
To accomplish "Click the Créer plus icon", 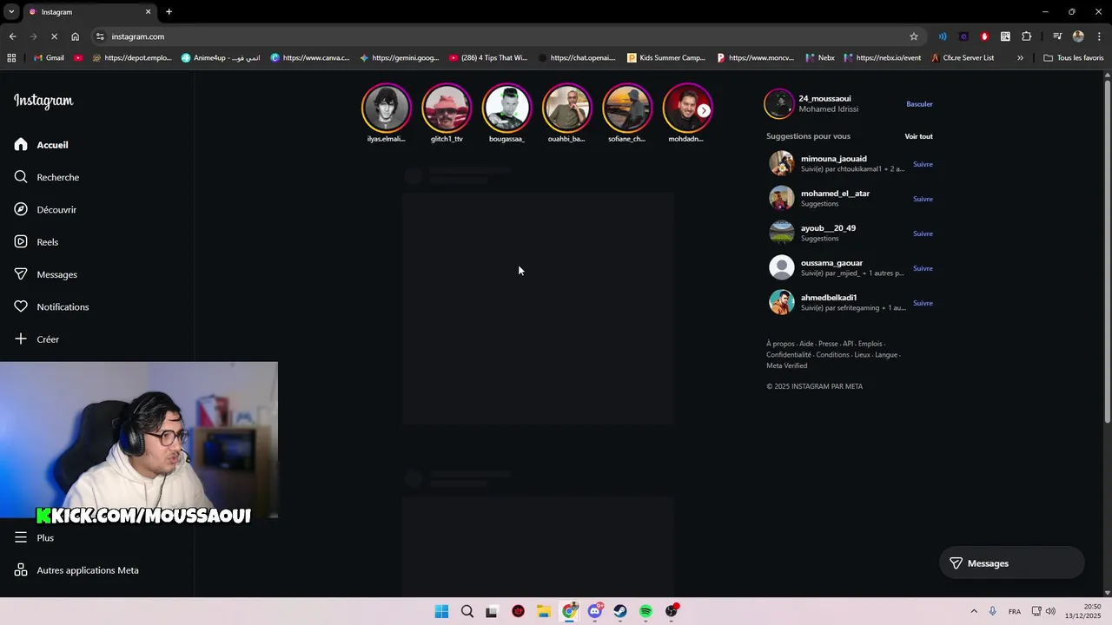I will pos(21,339).
